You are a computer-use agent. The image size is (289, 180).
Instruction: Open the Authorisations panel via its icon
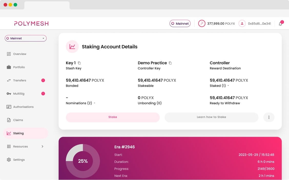coord(9,107)
